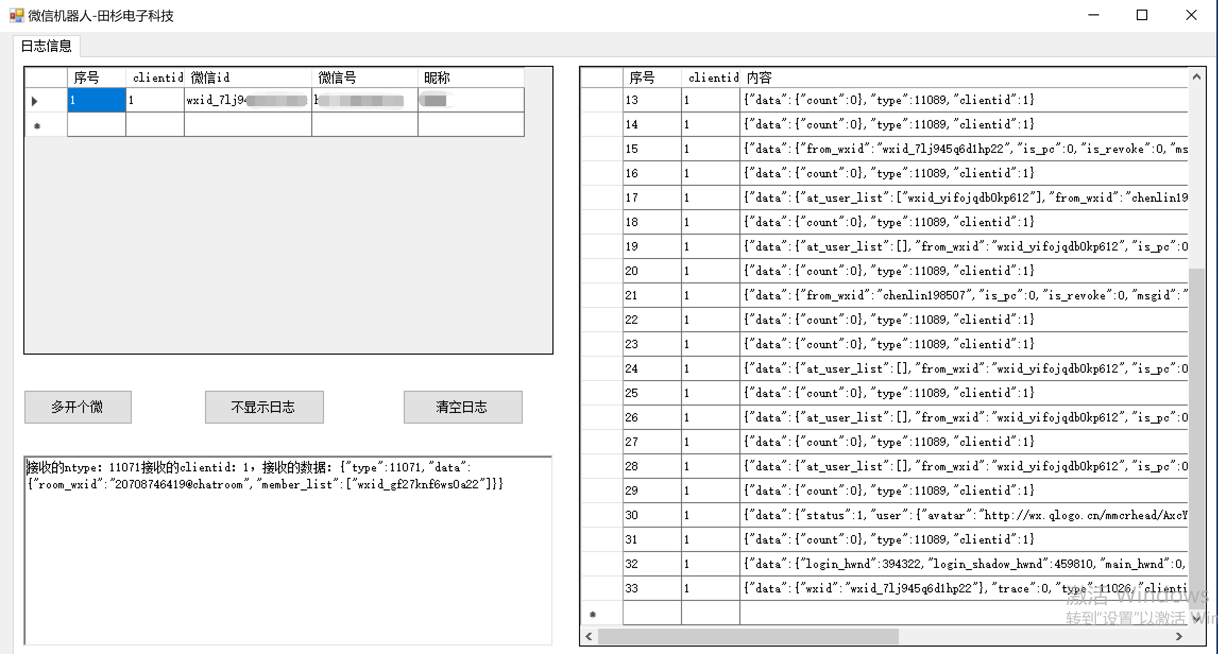
Task: Select log row 29 content cell
Action: click(964, 491)
